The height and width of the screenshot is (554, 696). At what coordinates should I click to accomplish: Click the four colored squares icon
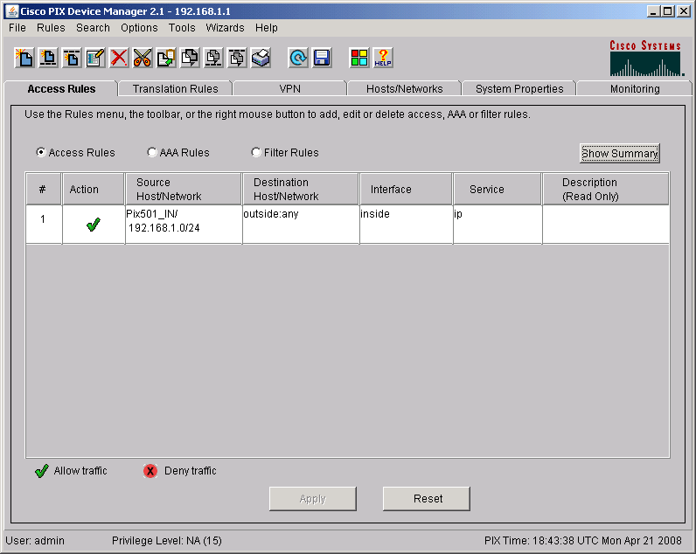[x=359, y=58]
